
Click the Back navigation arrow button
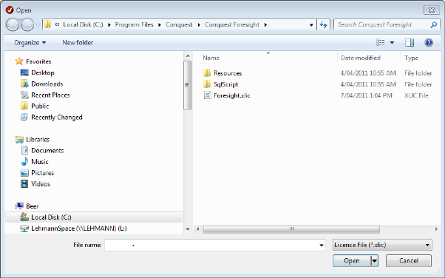click(13, 25)
